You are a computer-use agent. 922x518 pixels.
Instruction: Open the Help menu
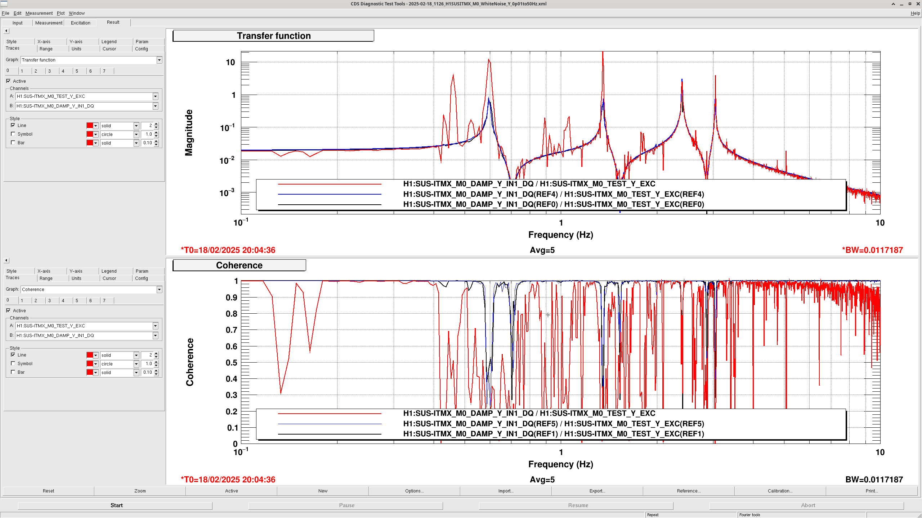[x=915, y=13]
